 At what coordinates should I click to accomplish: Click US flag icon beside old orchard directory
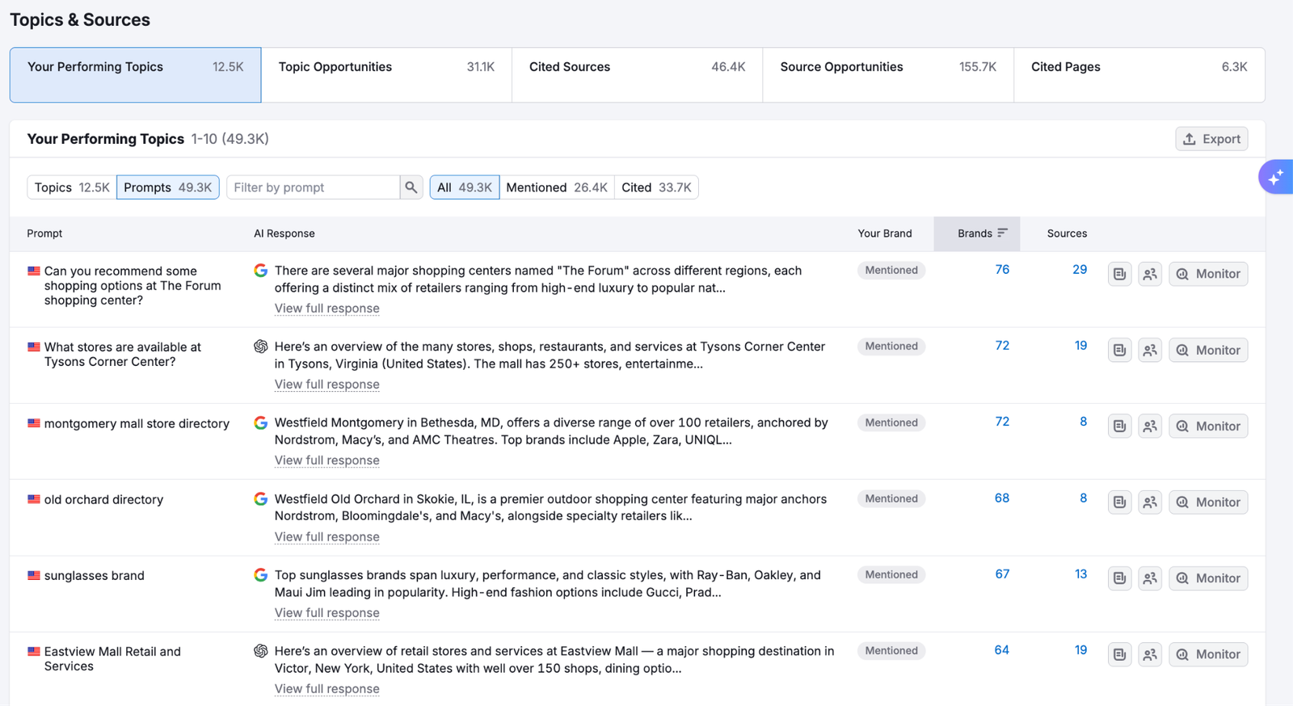(x=34, y=499)
